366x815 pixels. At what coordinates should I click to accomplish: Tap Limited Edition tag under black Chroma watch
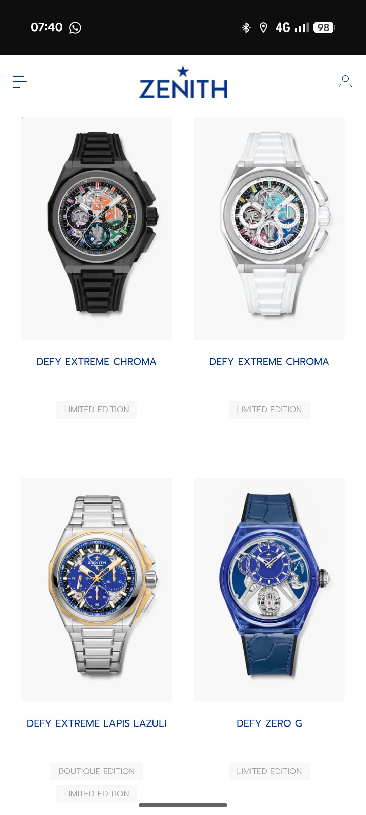click(x=97, y=410)
